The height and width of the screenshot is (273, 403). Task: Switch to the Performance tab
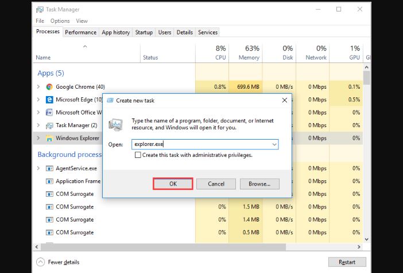pyautogui.click(x=81, y=32)
